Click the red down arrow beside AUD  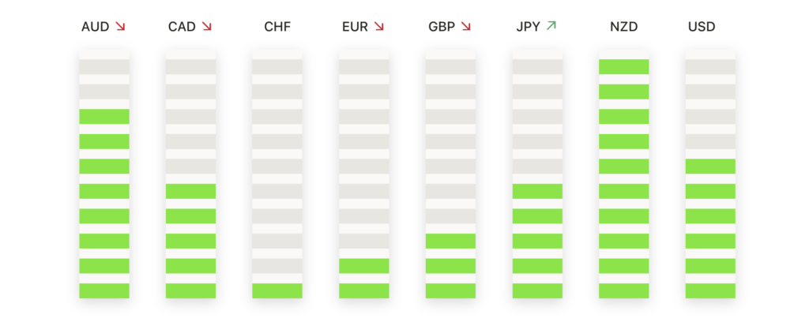pos(120,26)
